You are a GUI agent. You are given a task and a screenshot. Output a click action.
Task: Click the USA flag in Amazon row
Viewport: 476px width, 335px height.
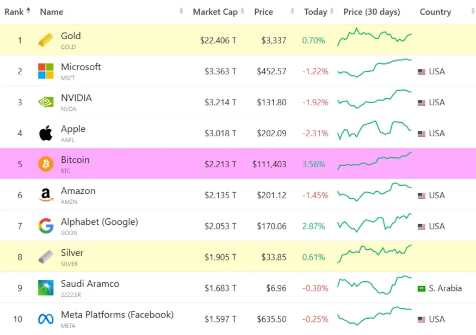click(422, 195)
